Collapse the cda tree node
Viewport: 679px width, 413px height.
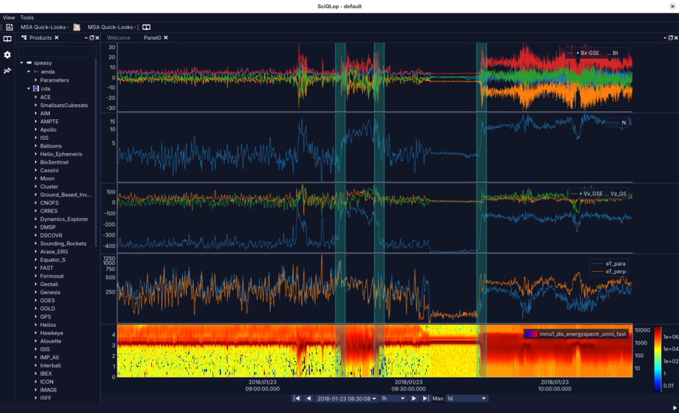click(x=29, y=88)
